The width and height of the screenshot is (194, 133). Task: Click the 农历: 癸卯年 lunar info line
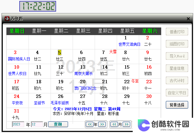pyautogui.click(x=86, y=113)
